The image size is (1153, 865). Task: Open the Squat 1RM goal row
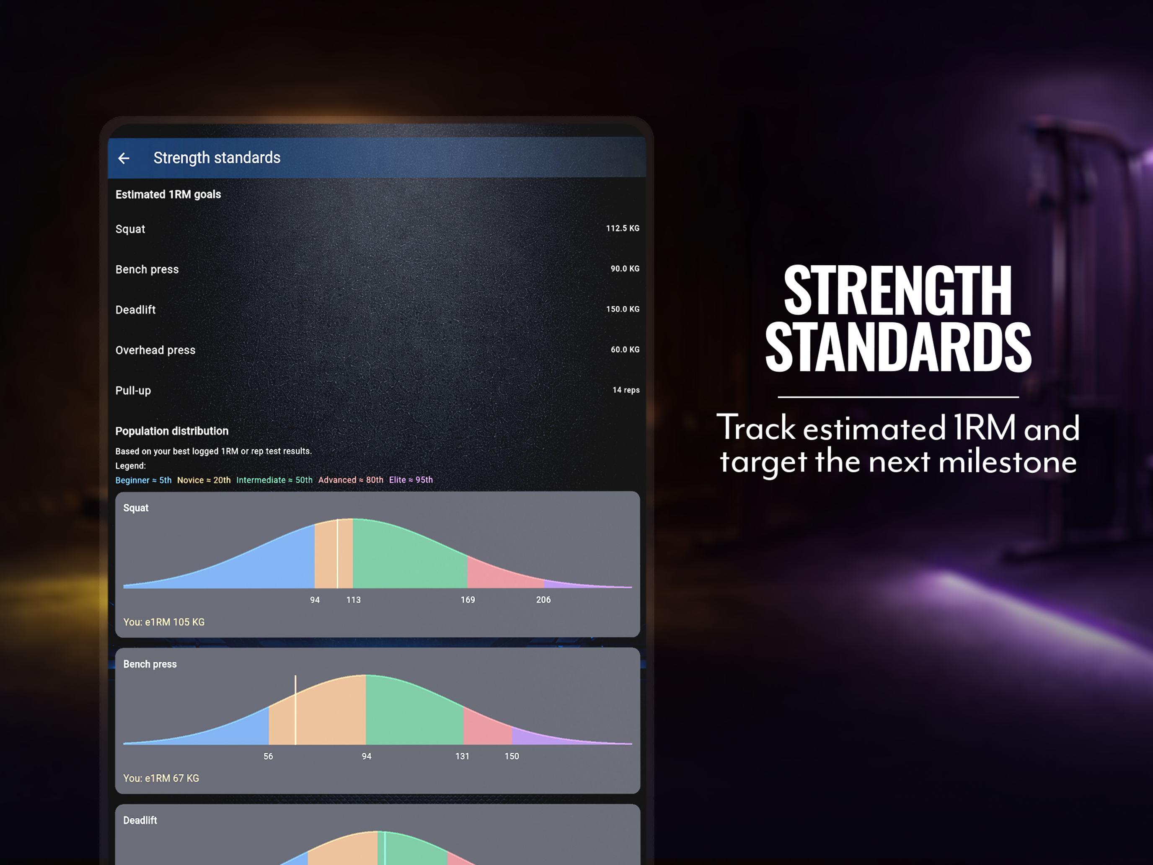tap(377, 229)
